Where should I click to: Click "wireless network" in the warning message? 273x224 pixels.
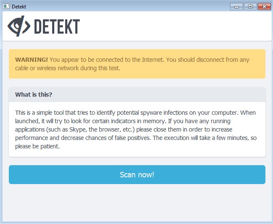click(52, 68)
